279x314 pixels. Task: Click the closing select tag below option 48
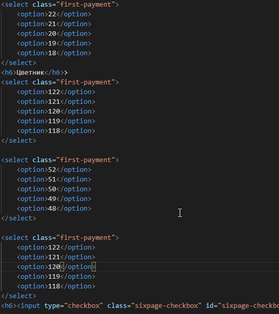[x=18, y=218]
